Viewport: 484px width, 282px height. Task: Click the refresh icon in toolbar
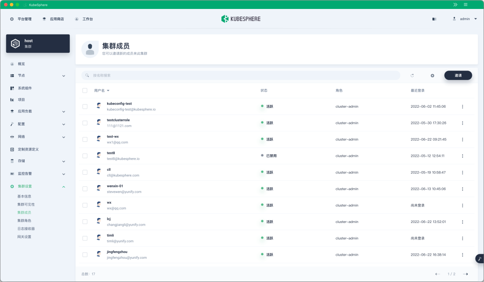coord(412,76)
